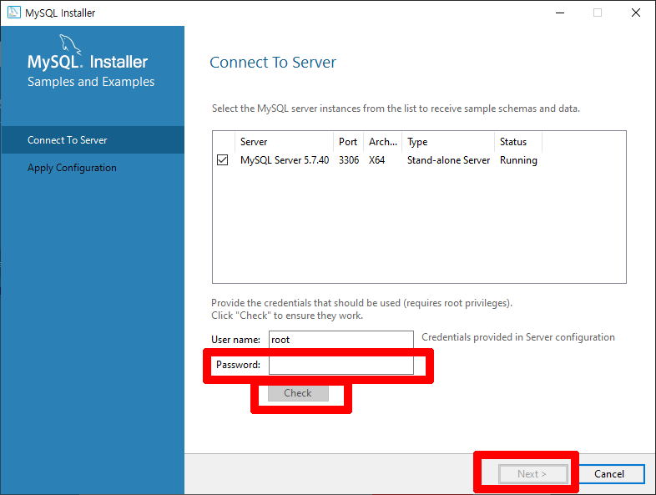Click the Arch... column header
The width and height of the screenshot is (656, 495).
(x=383, y=142)
